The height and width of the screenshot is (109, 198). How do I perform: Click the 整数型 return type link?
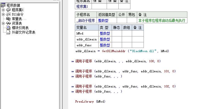click(x=103, y=20)
